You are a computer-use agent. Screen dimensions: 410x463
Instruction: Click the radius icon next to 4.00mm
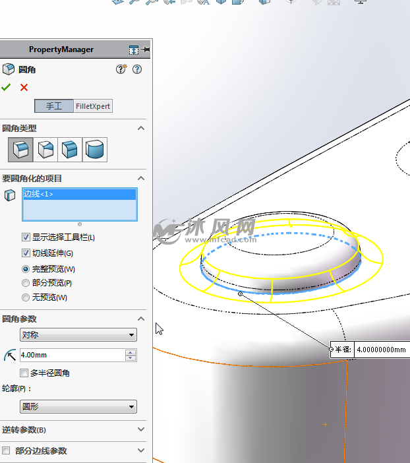pos(10,355)
